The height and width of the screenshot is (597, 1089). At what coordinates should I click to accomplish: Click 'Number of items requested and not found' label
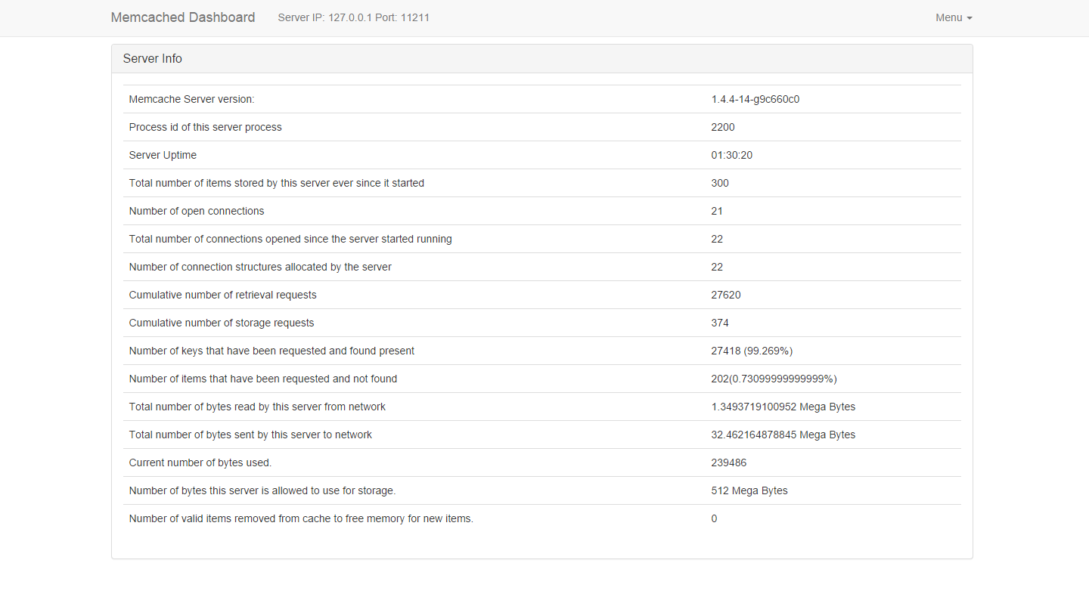point(263,379)
